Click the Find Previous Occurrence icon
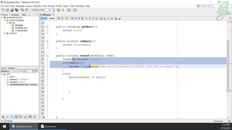 click(x=76, y=18)
